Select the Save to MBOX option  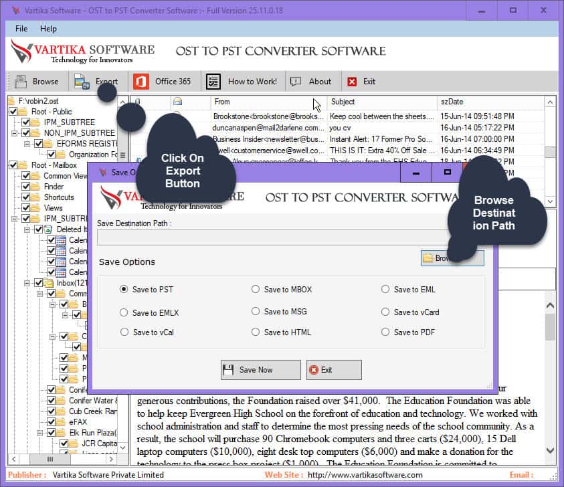point(256,289)
